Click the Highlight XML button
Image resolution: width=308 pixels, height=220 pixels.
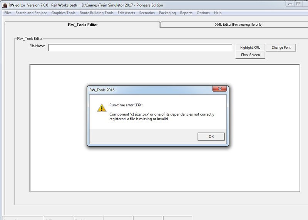coord(250,48)
